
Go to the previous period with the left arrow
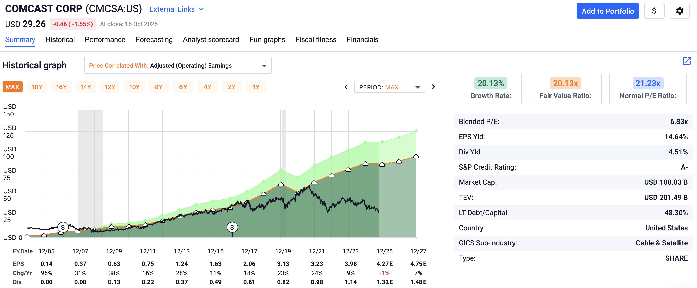346,87
